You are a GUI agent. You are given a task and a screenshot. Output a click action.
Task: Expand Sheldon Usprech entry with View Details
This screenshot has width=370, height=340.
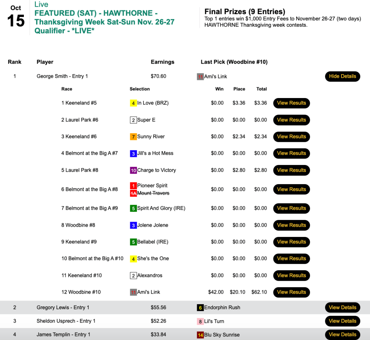point(342,321)
